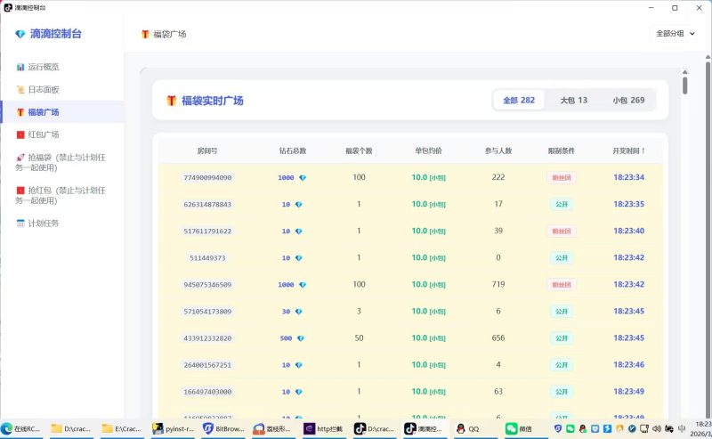Click draw time 18:23:46

click(628, 365)
